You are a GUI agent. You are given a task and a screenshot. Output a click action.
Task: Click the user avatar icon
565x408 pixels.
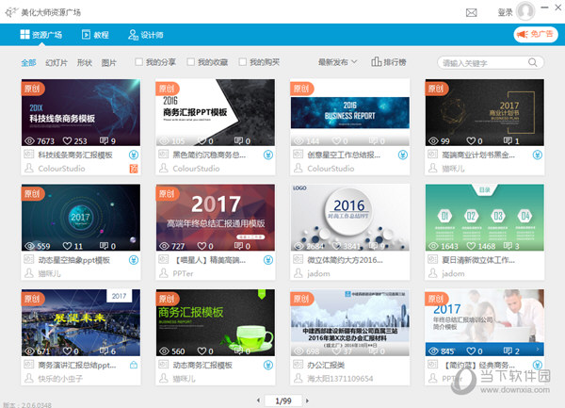(x=525, y=11)
